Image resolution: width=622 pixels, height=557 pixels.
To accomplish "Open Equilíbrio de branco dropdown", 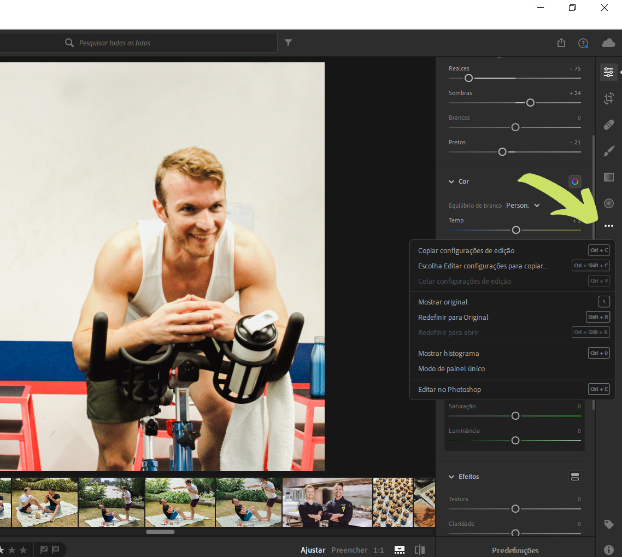I will point(523,206).
